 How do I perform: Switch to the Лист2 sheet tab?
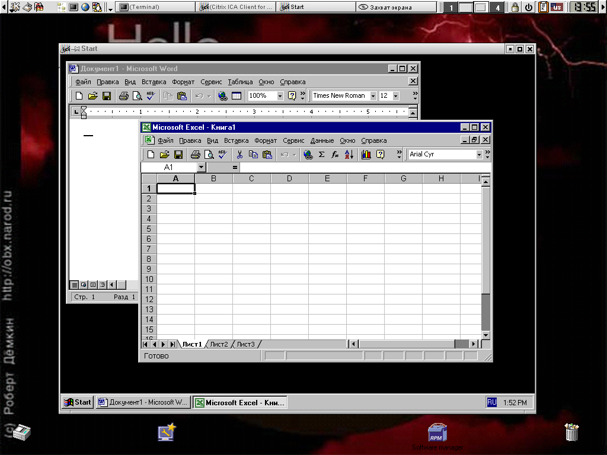[x=219, y=344]
